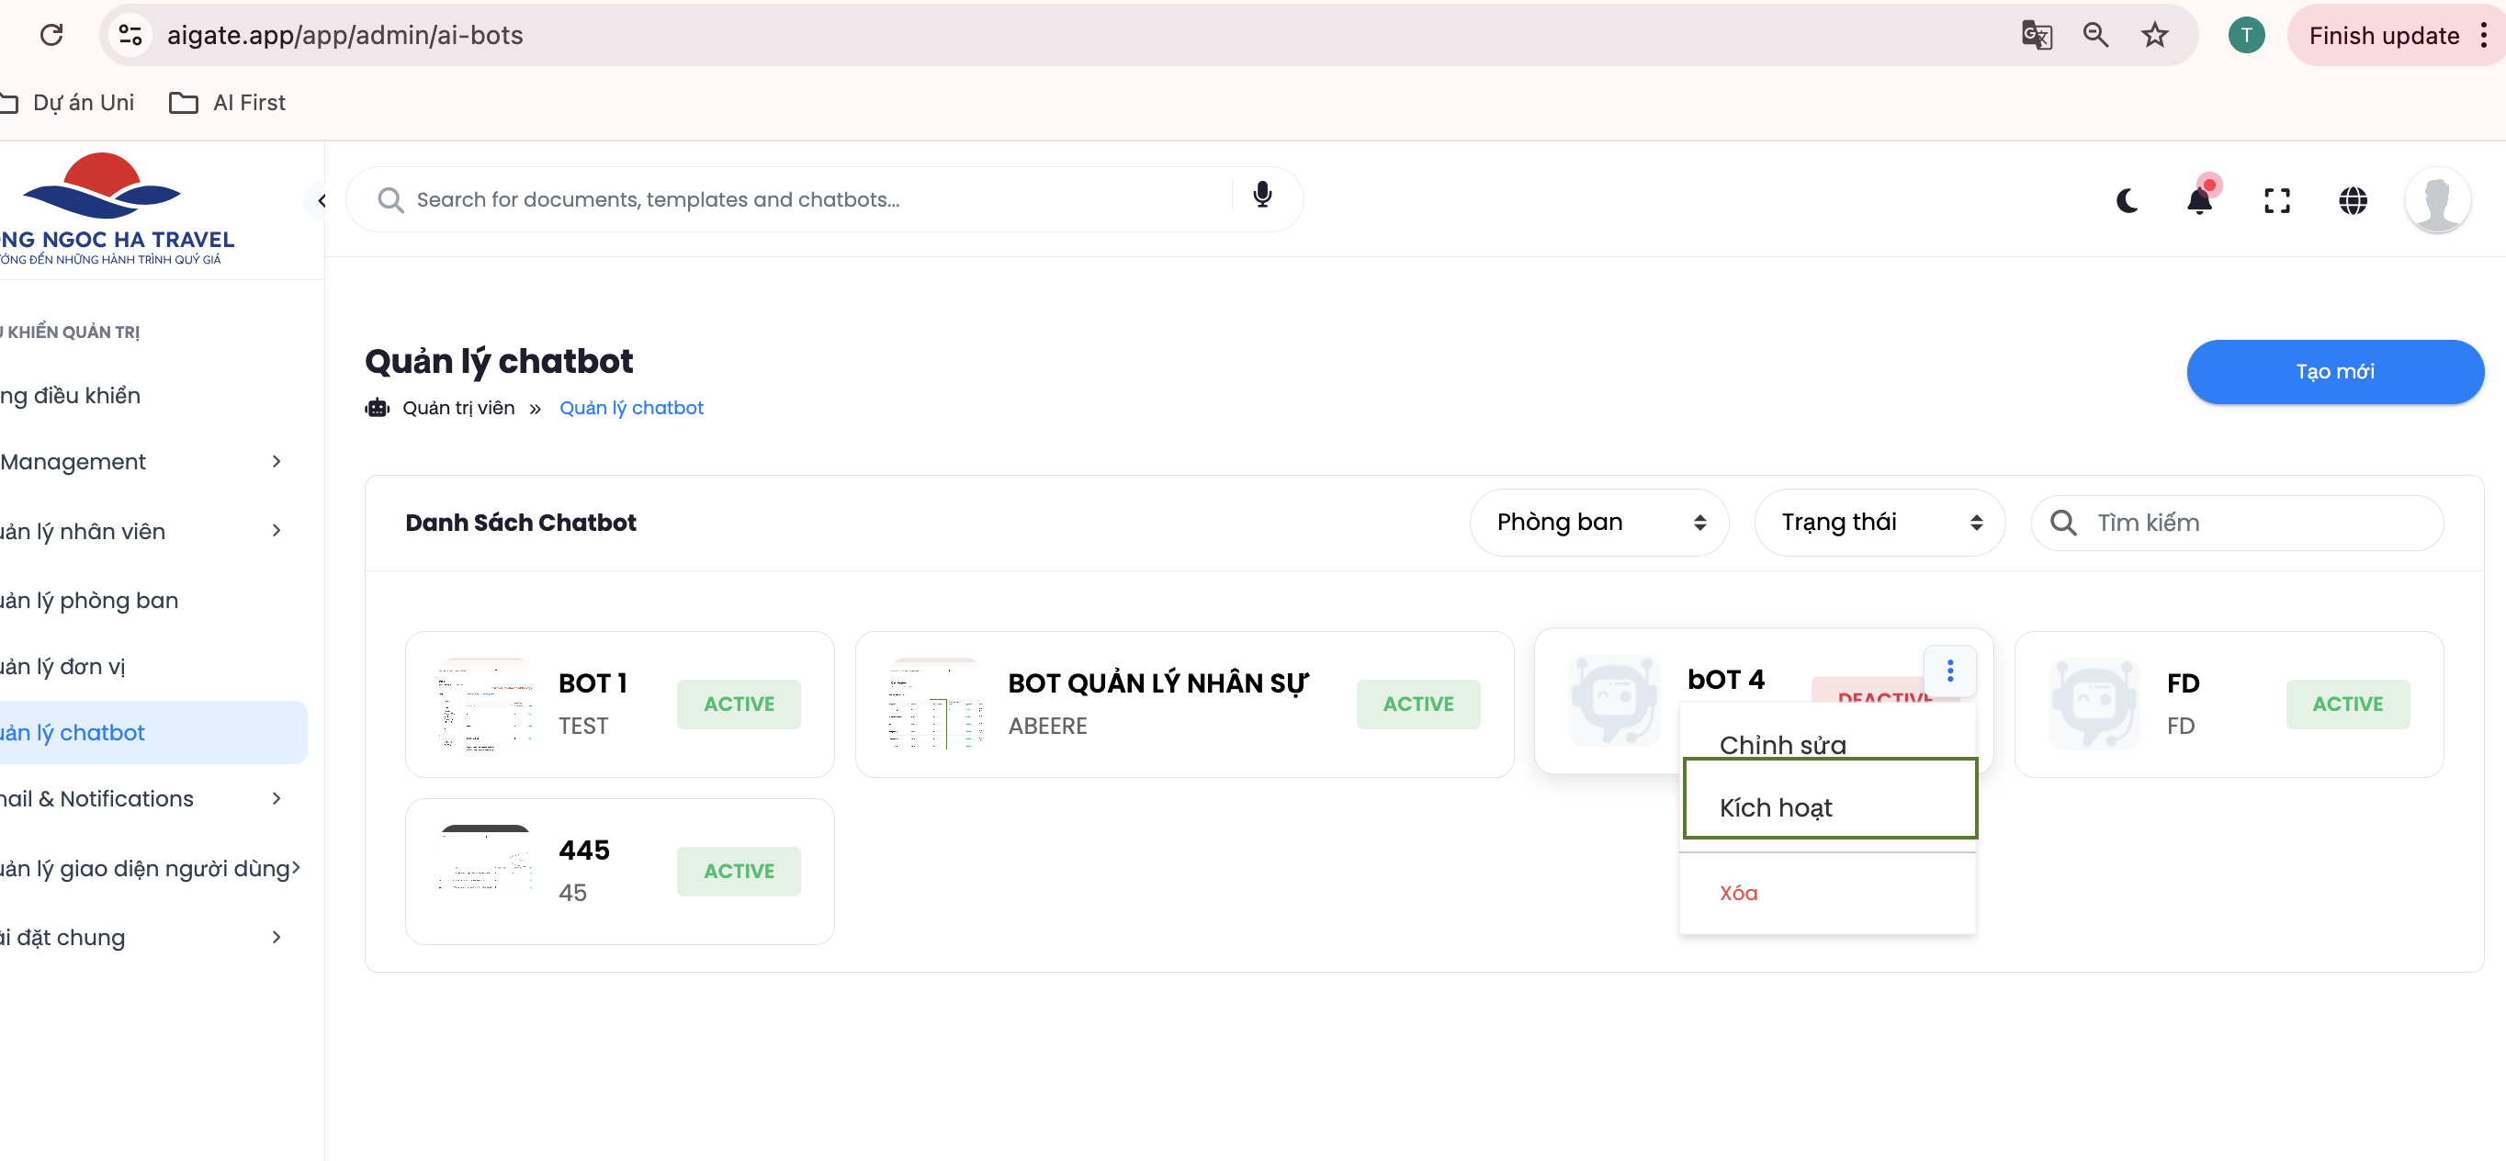Enter fullscreen mode via the expand icon
The height and width of the screenshot is (1161, 2506).
pyautogui.click(x=2276, y=200)
